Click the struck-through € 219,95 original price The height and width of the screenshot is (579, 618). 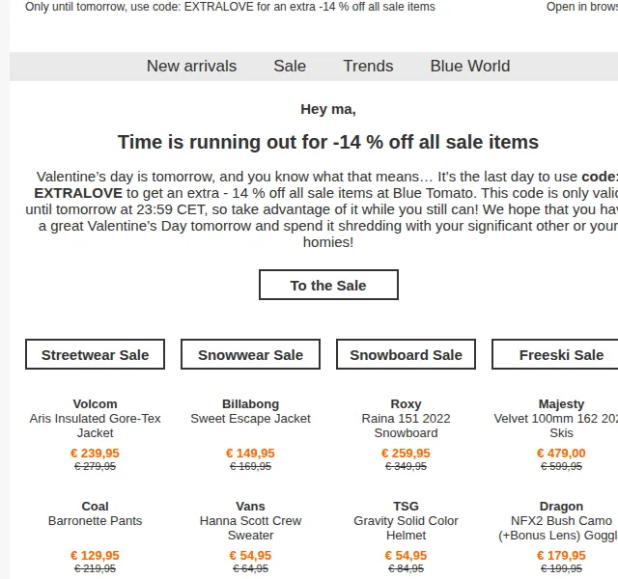(x=95, y=568)
